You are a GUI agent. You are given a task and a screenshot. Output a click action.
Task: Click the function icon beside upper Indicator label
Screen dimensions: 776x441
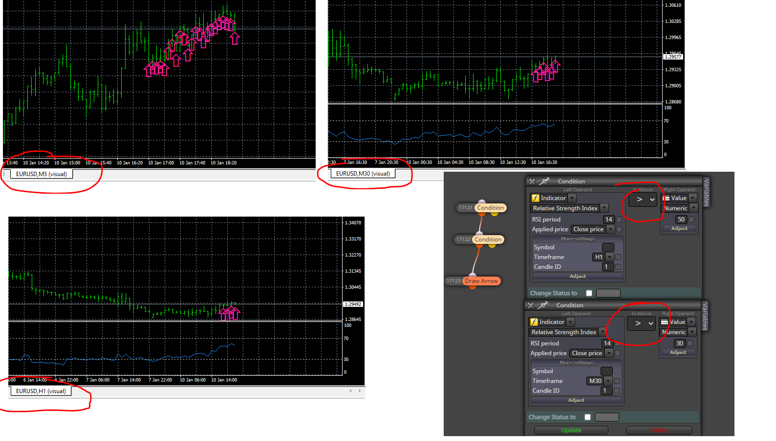[535, 198]
